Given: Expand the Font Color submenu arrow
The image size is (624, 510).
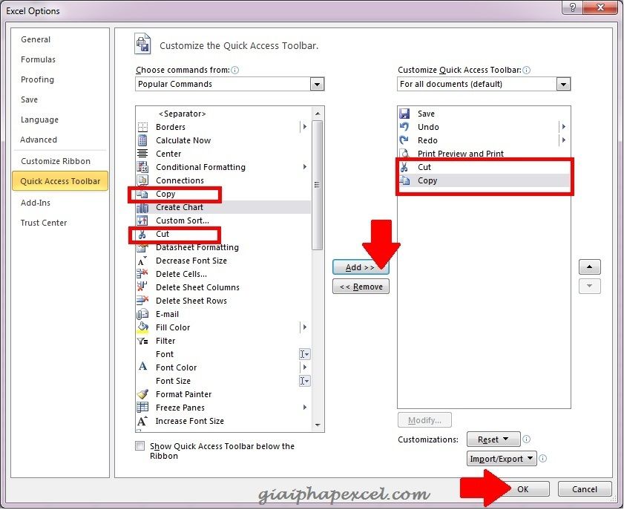Looking at the screenshot, I should click(x=304, y=367).
